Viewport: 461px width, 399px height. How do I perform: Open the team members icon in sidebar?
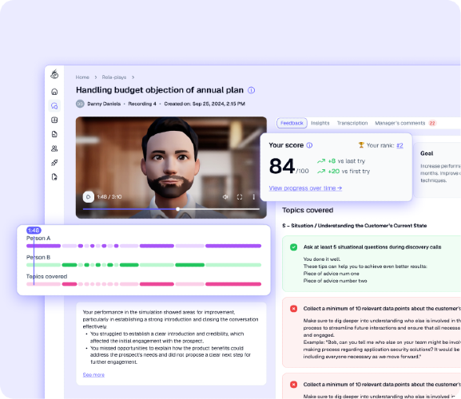pos(54,148)
